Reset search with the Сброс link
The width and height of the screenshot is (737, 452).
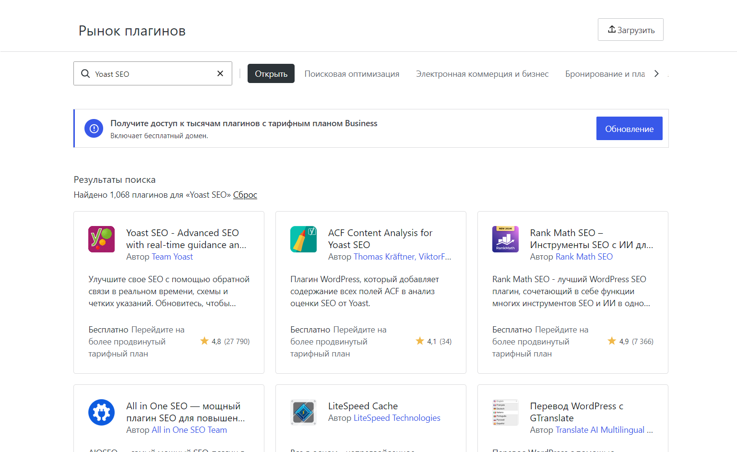click(245, 195)
